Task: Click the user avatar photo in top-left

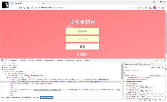Action: click(x=5, y=5)
